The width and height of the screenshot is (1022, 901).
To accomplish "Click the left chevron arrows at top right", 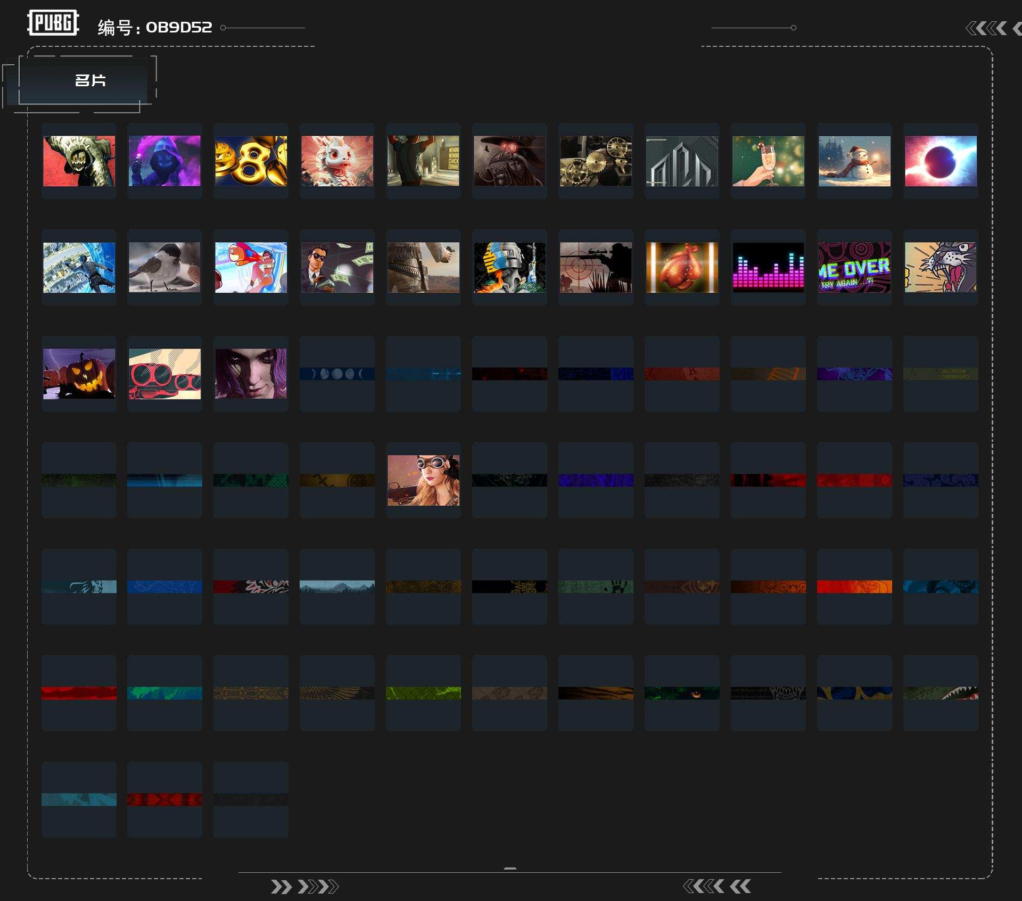I will (986, 28).
